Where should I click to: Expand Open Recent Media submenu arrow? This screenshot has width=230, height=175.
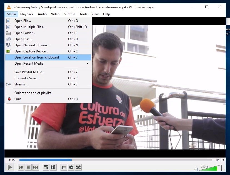tap(87, 64)
